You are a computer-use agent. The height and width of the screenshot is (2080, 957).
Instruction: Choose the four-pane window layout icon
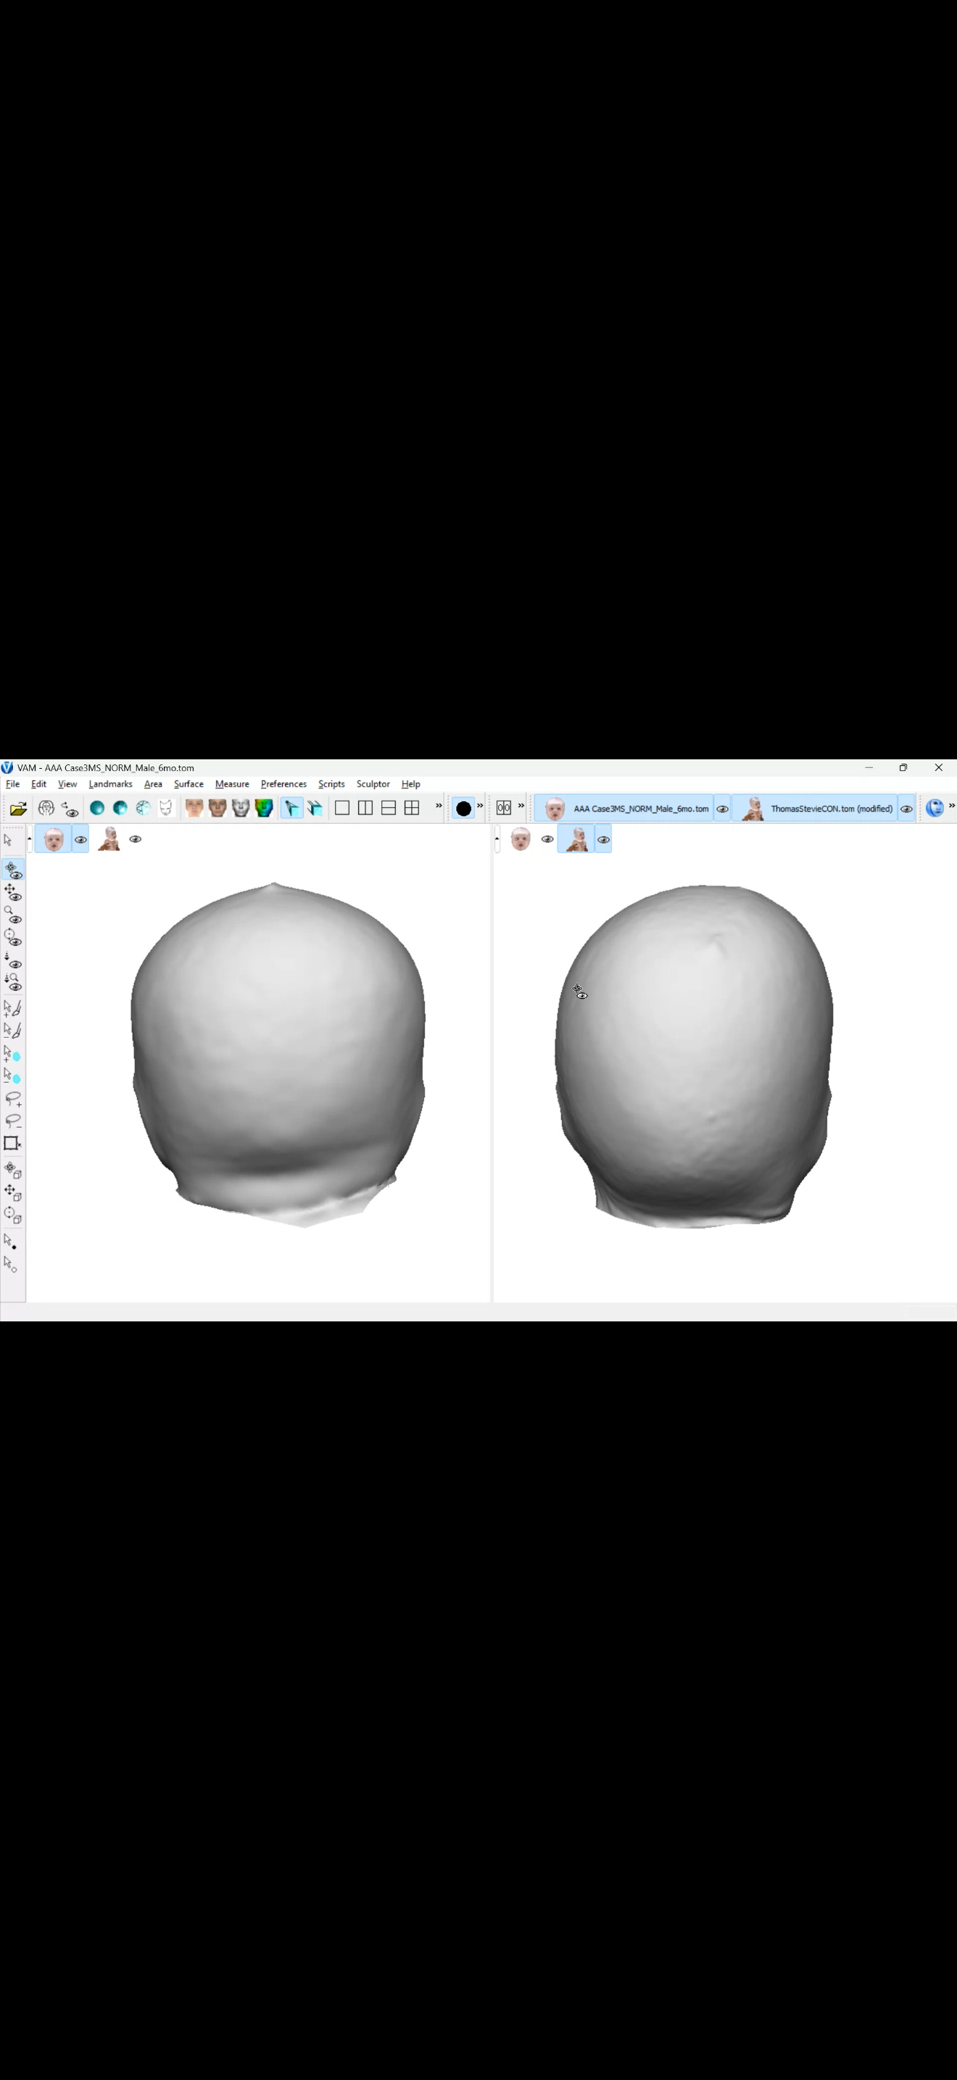click(412, 808)
